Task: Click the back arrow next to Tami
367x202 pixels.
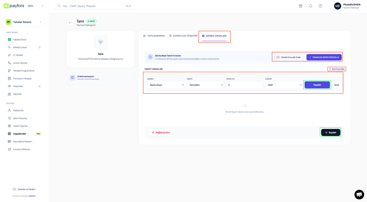Action: point(70,23)
